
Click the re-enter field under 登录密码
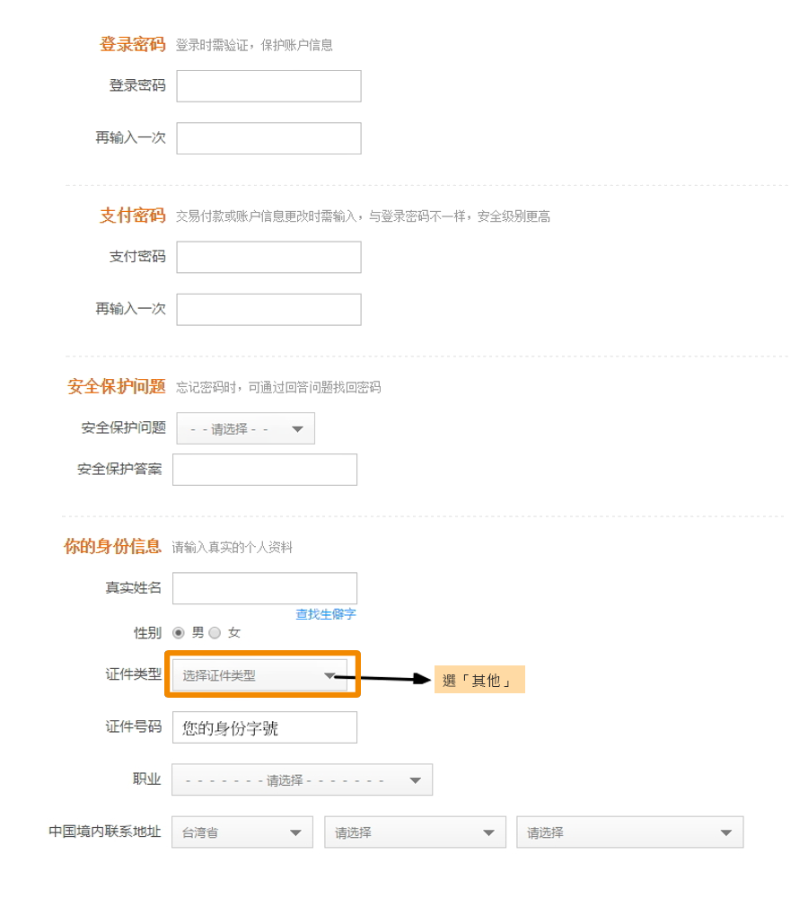click(x=268, y=138)
